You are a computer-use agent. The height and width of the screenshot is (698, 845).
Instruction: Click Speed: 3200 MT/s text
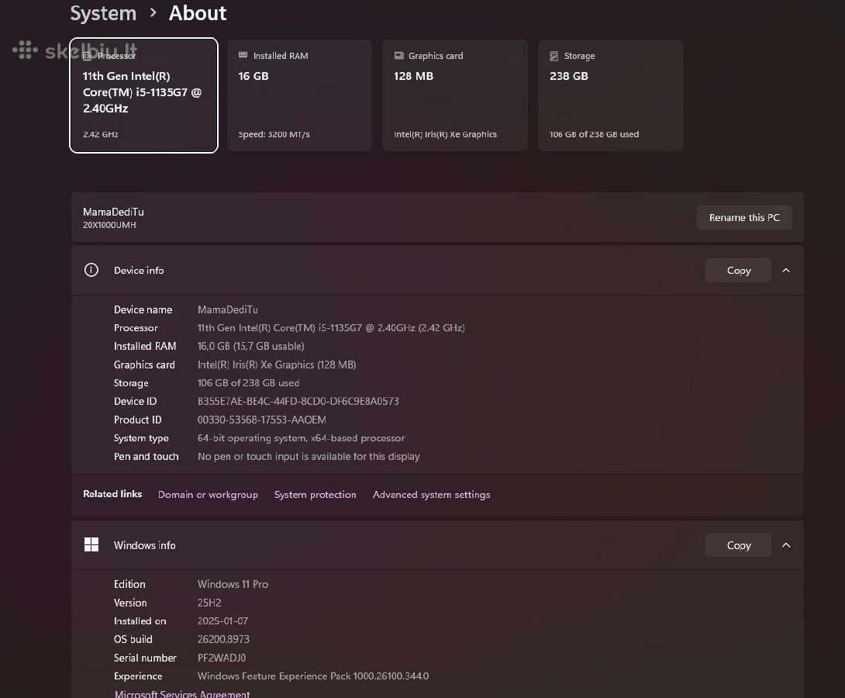[274, 134]
